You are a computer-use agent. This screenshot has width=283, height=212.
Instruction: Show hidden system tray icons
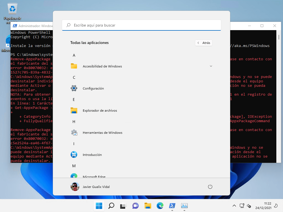click(234, 206)
